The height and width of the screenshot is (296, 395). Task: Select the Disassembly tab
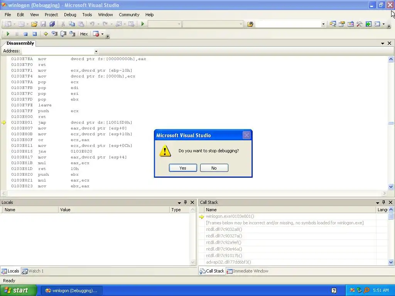tap(20, 43)
